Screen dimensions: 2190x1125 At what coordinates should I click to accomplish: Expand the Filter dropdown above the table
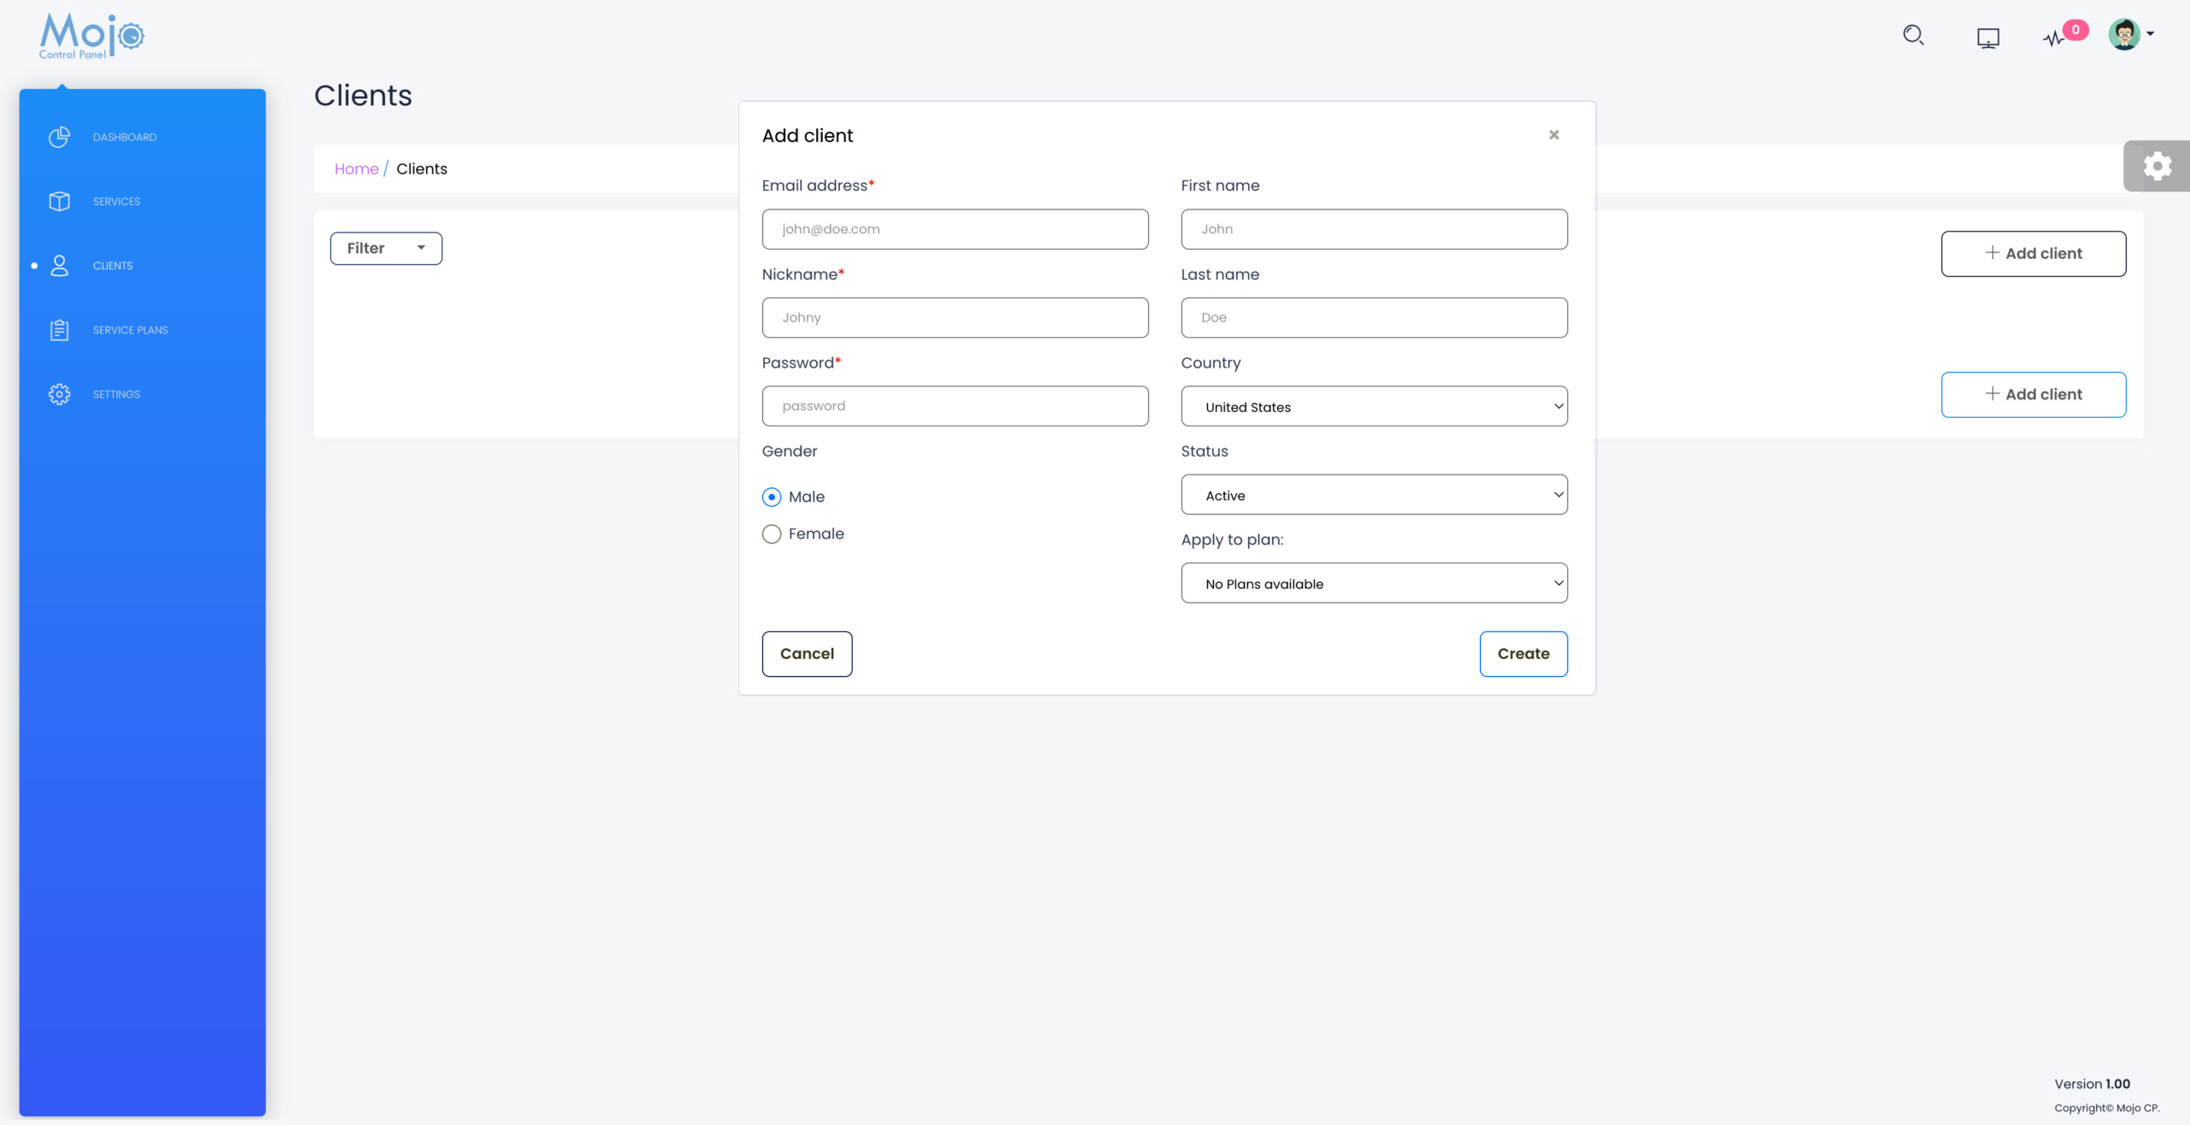pos(385,248)
